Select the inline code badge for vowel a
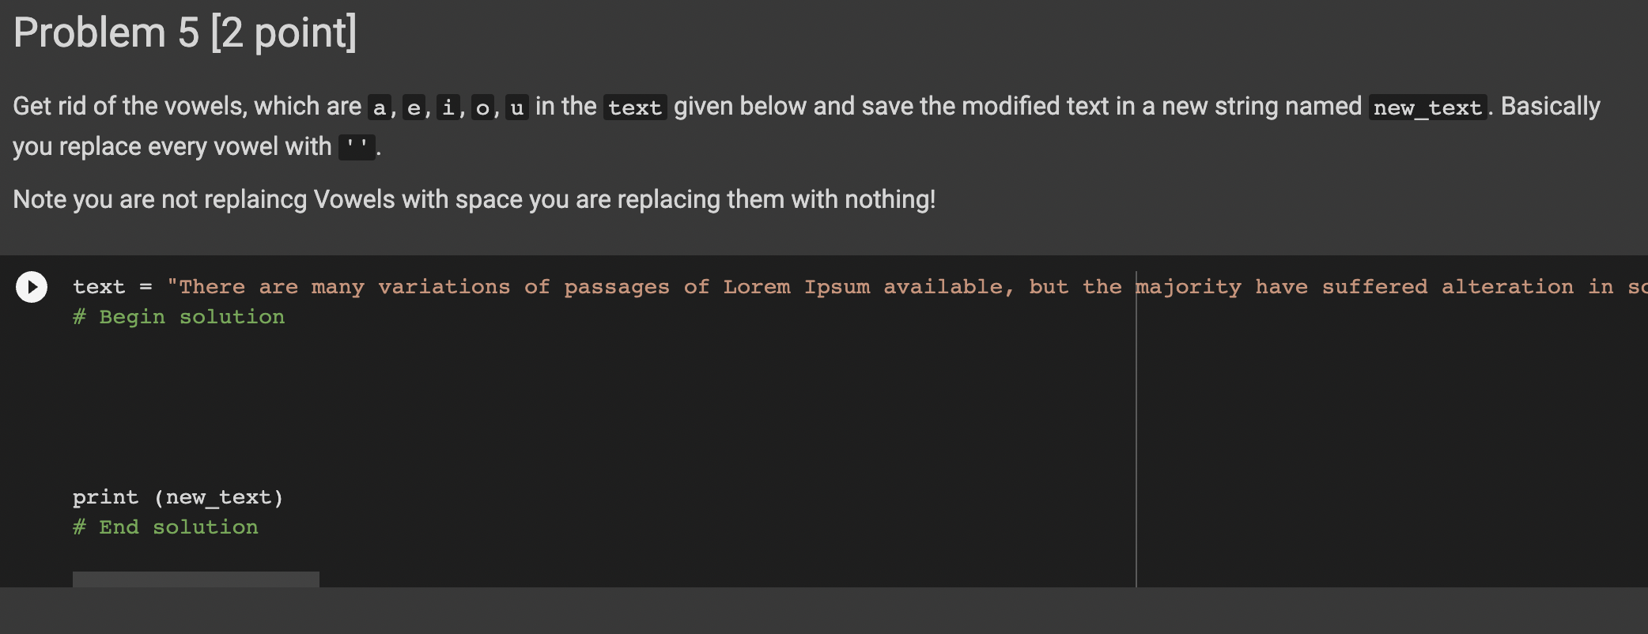Screen dimensions: 1648x634 (378, 107)
